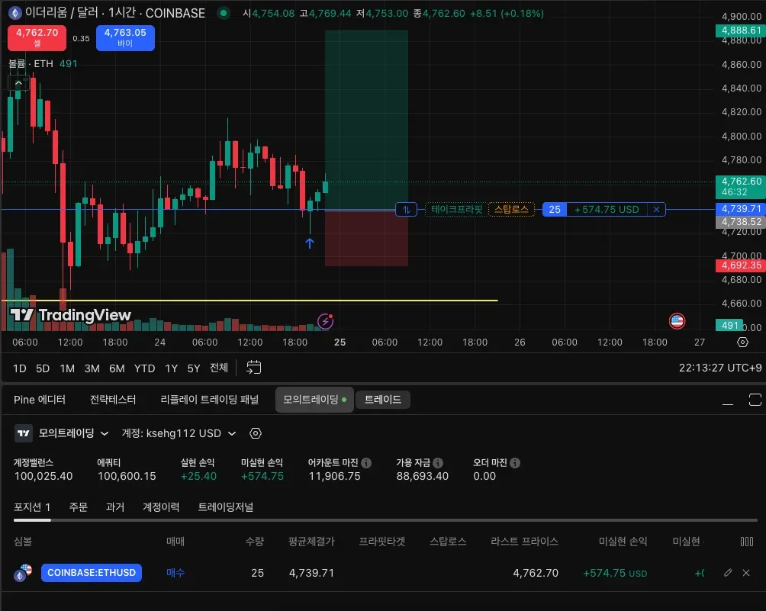The width and height of the screenshot is (766, 611).
Task: Select the 3M time range
Action: point(92,368)
